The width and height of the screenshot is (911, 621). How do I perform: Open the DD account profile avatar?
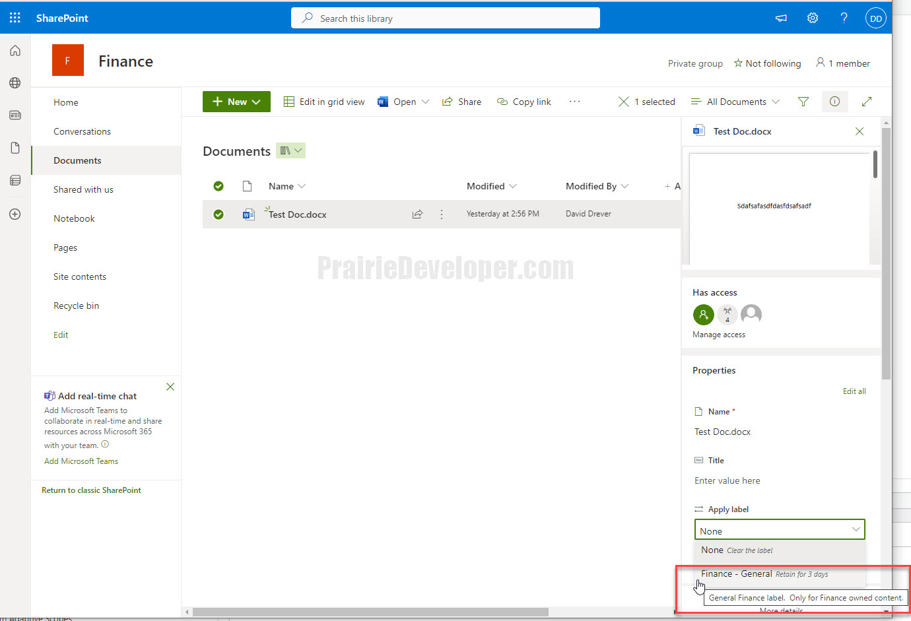tap(875, 18)
